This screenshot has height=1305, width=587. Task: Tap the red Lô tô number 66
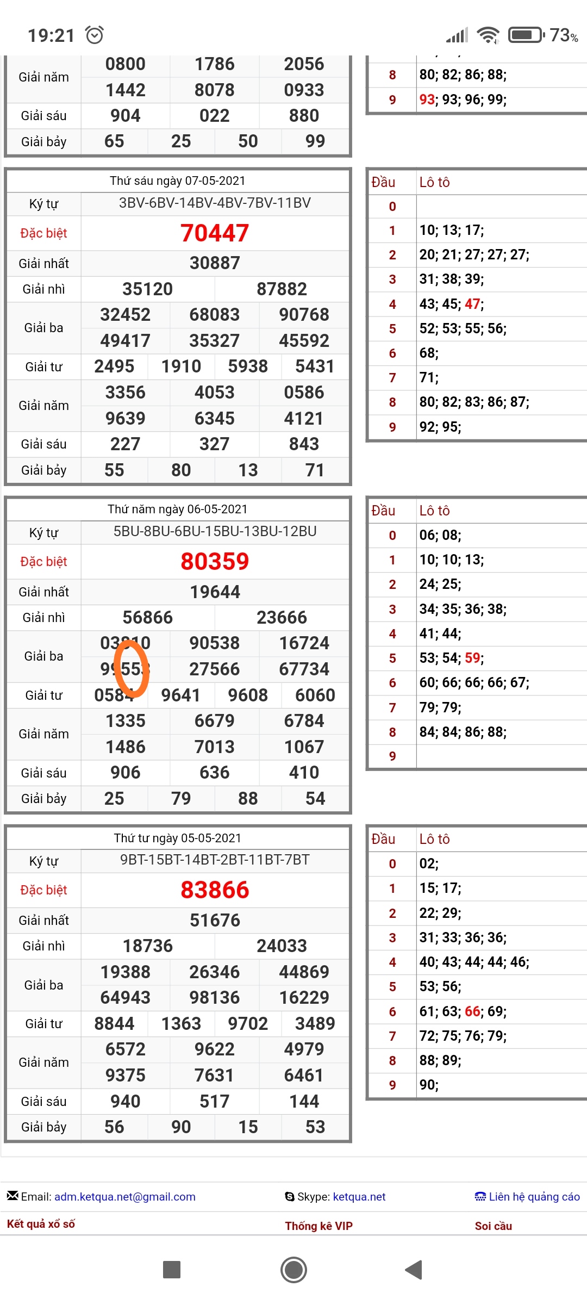click(472, 1011)
